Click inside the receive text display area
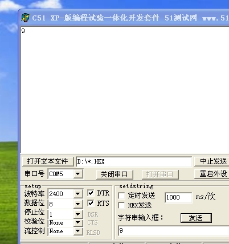The image size is (229, 244). [x=125, y=90]
